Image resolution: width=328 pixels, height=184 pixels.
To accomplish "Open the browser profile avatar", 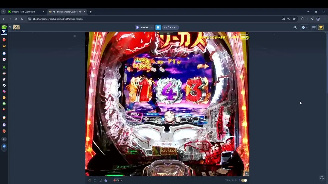I will pyautogui.click(x=318, y=19).
